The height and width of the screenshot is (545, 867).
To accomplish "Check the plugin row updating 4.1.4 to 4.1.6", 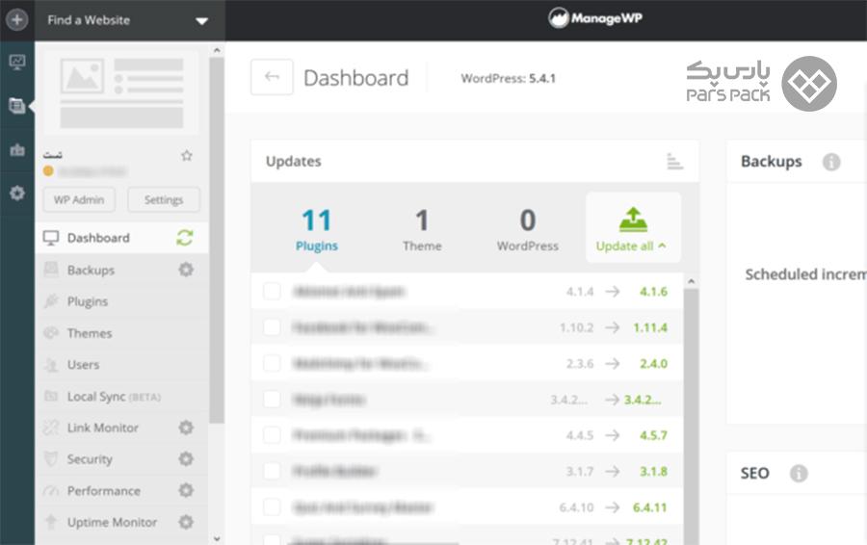I will click(x=272, y=292).
